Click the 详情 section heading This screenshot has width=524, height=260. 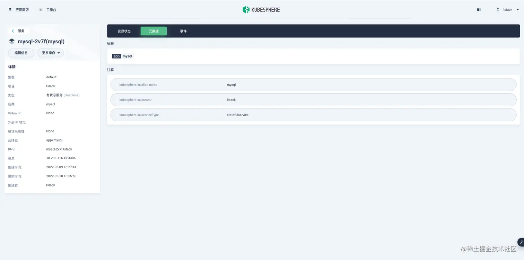click(12, 67)
